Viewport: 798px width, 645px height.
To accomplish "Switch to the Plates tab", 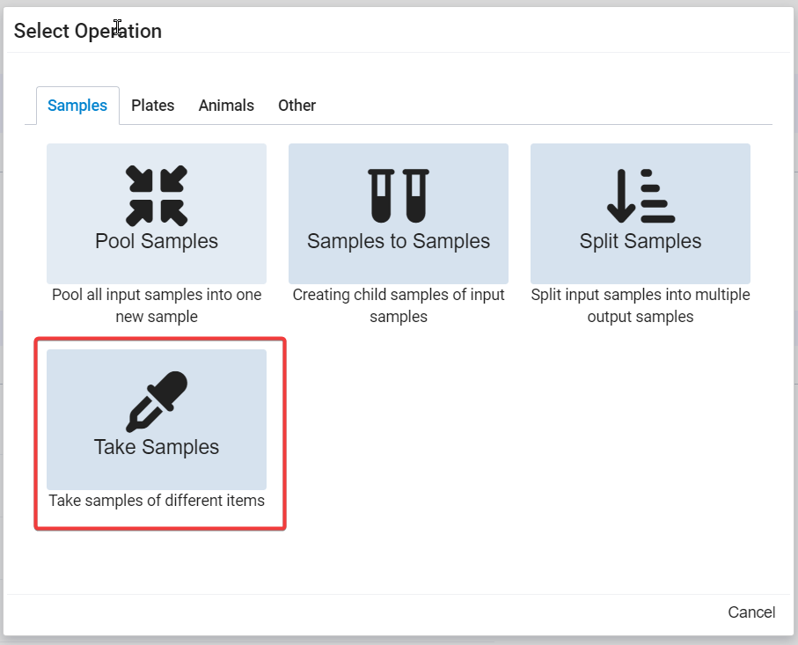I will point(153,106).
